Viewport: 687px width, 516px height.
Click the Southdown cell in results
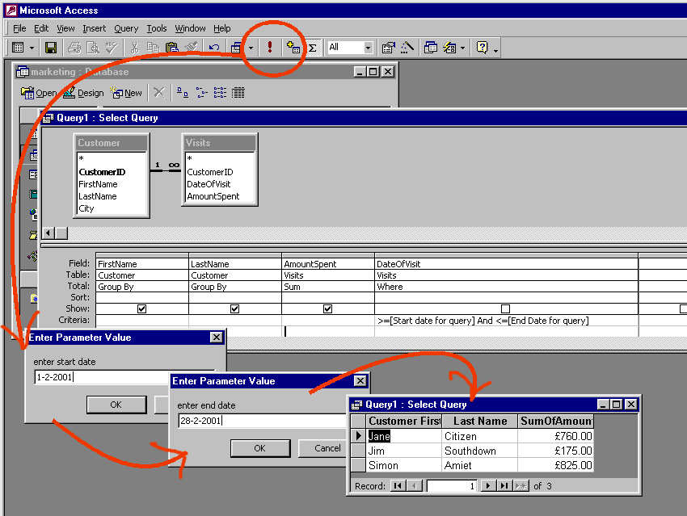(x=479, y=451)
